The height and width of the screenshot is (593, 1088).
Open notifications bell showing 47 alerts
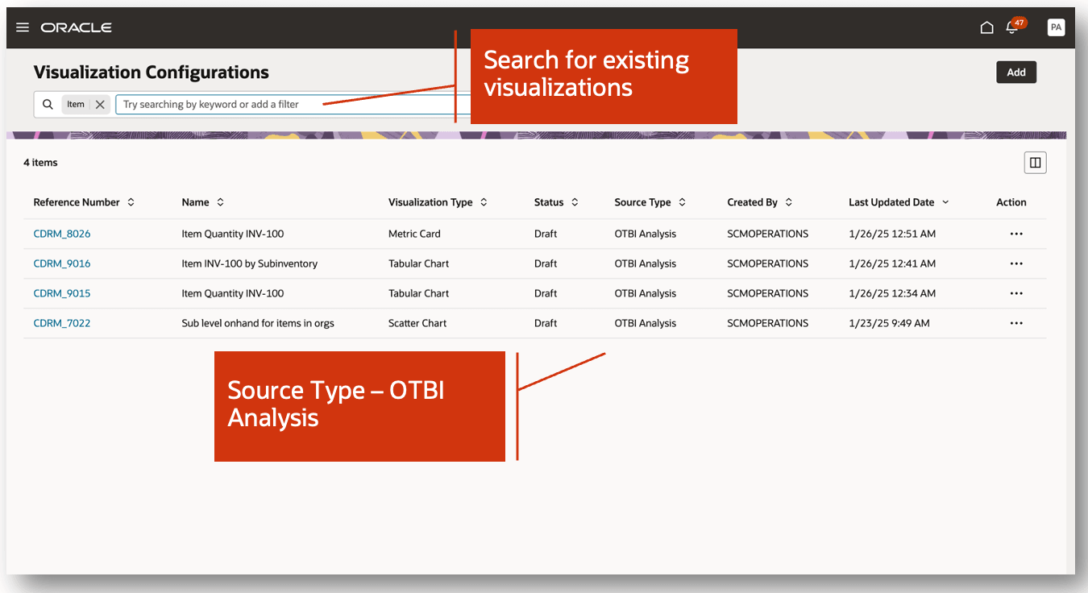coord(1011,28)
